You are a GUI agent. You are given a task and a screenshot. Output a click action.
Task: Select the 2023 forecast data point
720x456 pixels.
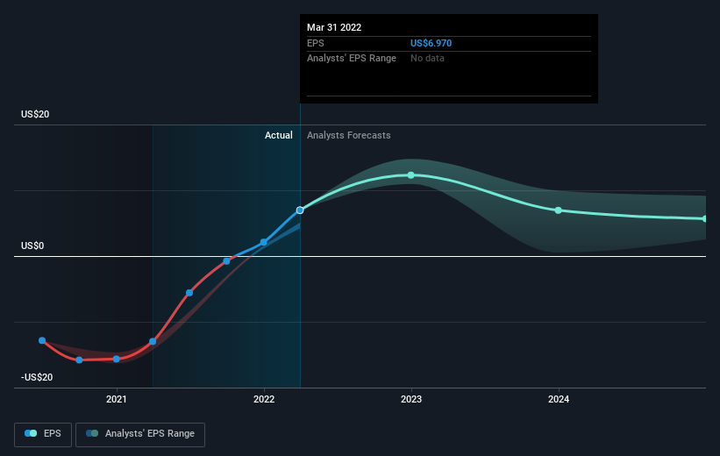coord(411,175)
